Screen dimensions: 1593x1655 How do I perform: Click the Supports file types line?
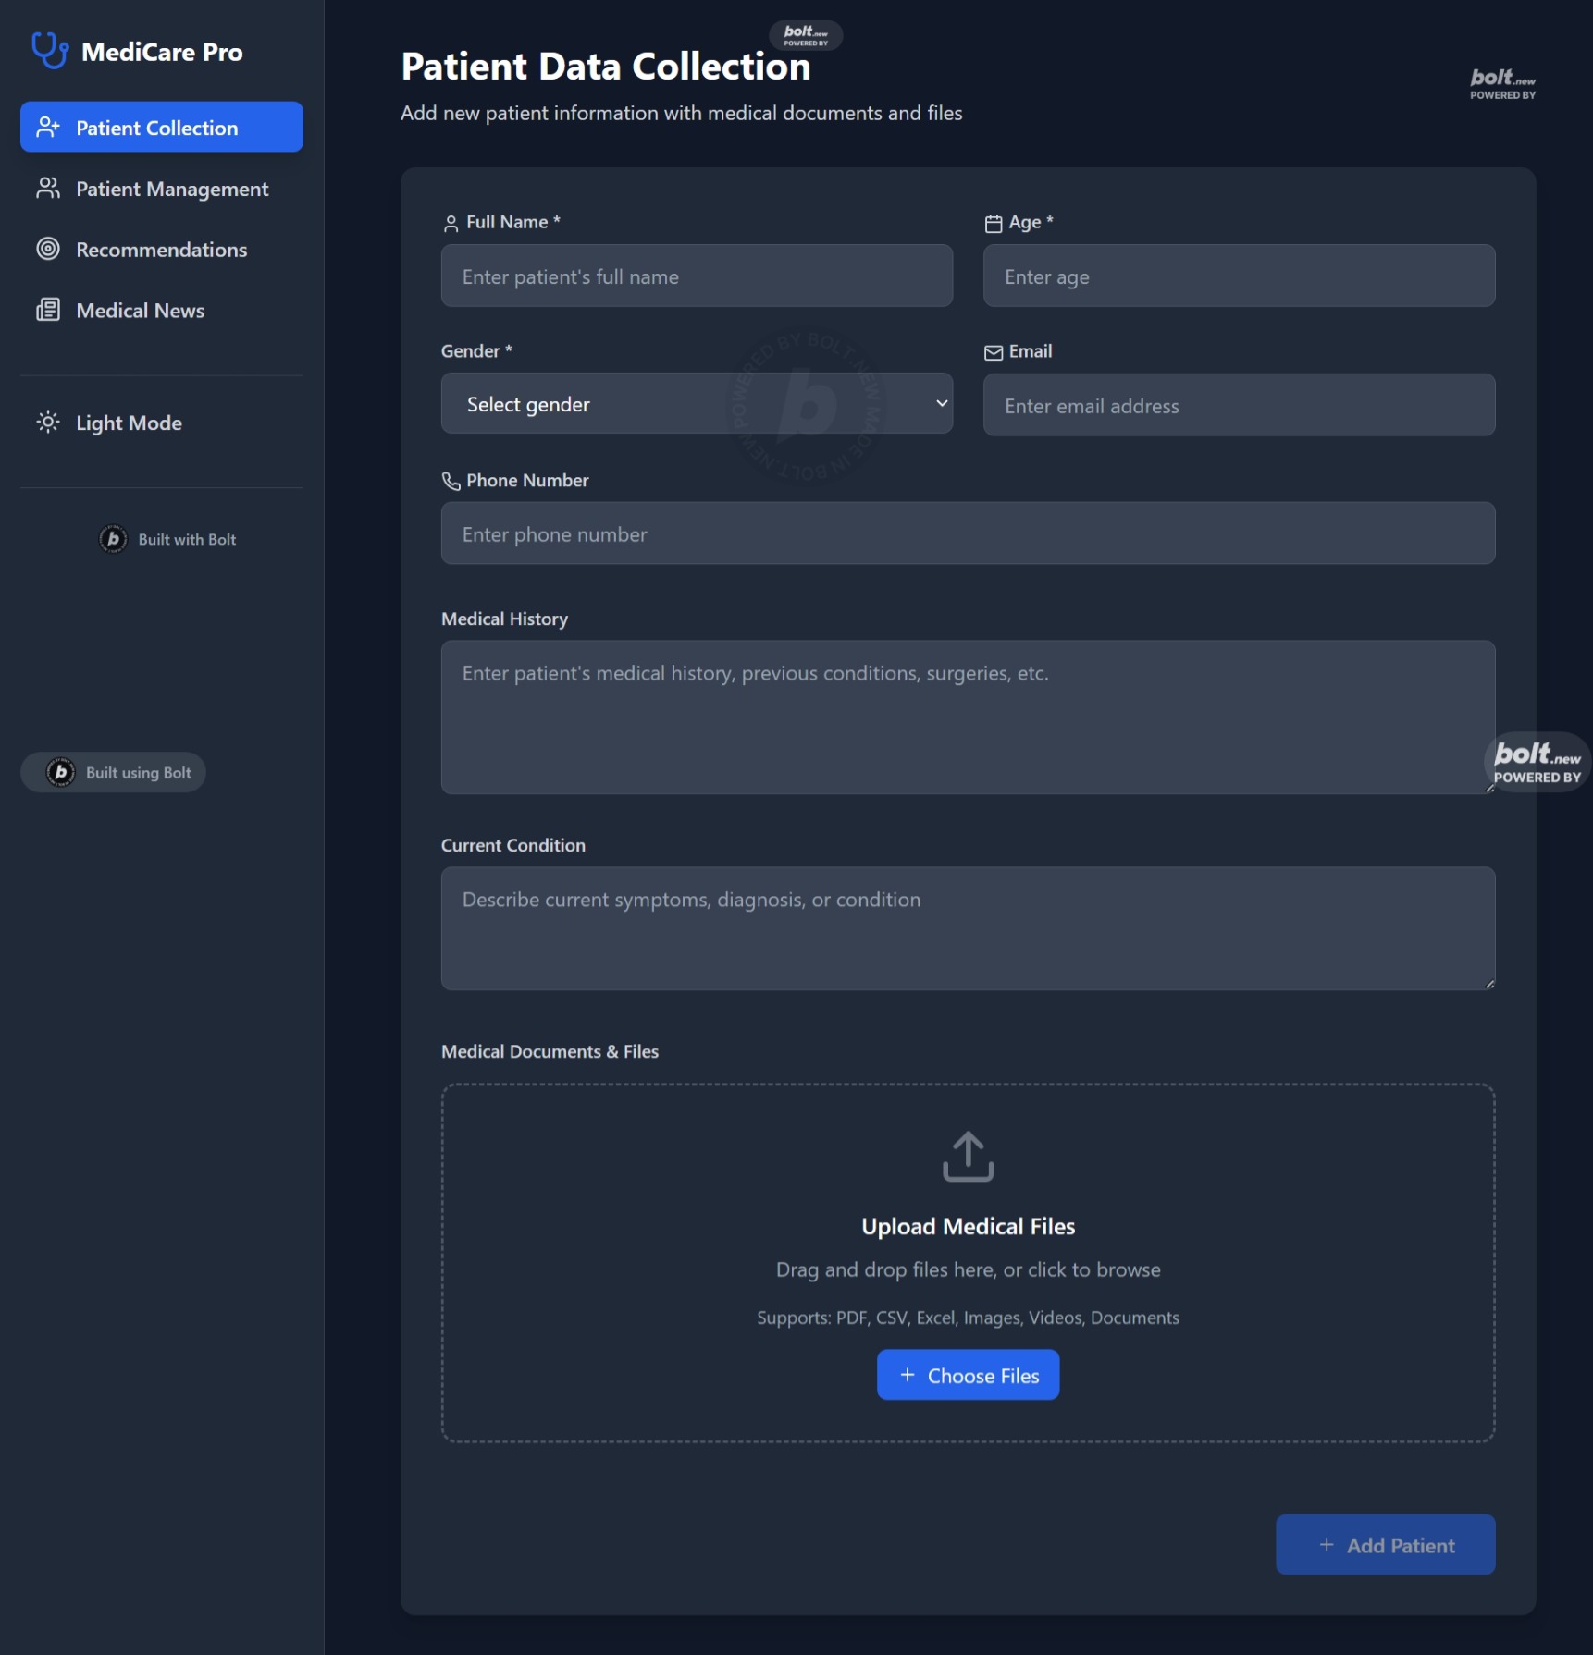coord(968,1318)
